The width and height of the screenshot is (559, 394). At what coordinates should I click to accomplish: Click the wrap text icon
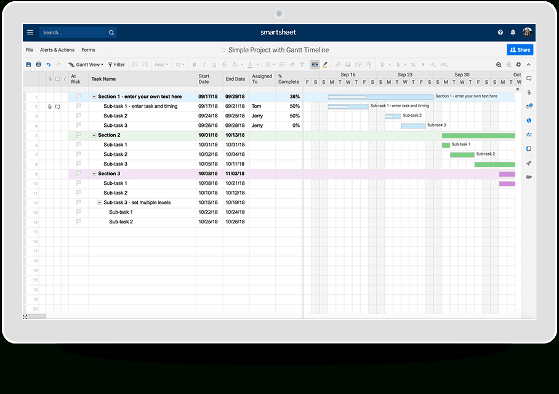pos(282,65)
